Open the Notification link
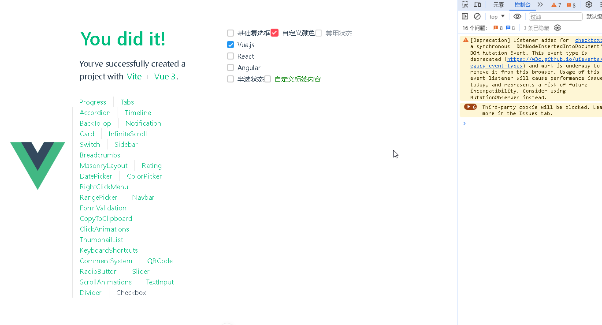The width and height of the screenshot is (602, 325). pos(143,123)
